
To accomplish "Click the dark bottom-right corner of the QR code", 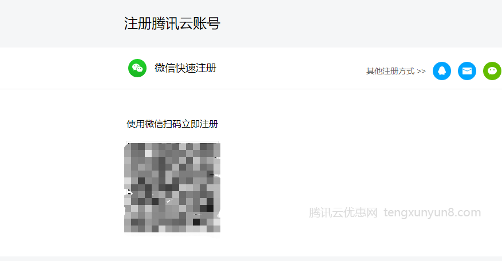I will coord(210,205).
